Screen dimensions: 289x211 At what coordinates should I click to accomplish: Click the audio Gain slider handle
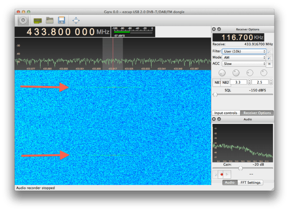[x=241, y=168]
